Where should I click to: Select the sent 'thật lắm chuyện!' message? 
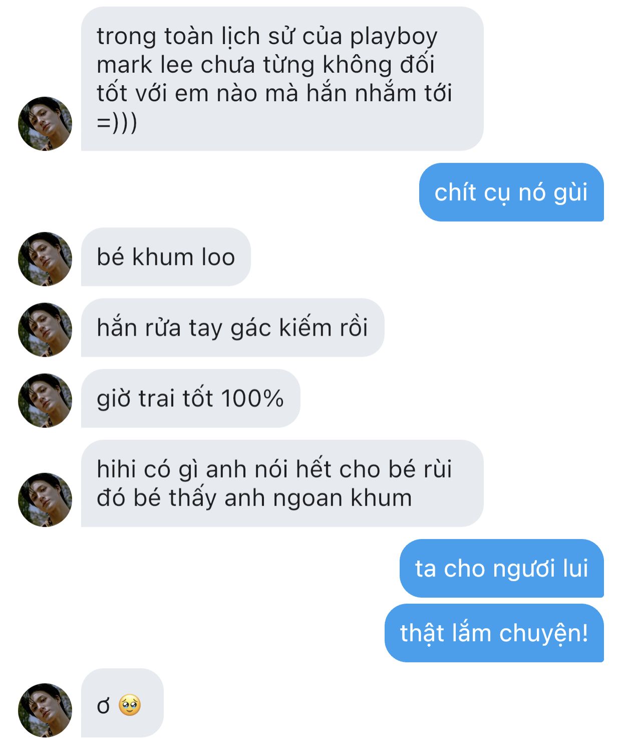tap(494, 633)
